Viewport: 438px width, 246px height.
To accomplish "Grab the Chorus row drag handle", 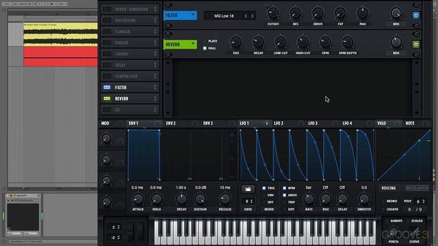I will click(155, 54).
